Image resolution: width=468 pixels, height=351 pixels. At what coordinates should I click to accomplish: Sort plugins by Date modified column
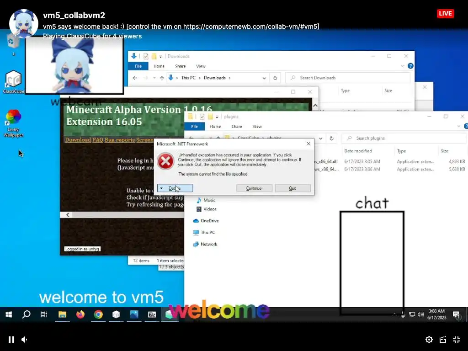tap(358, 151)
